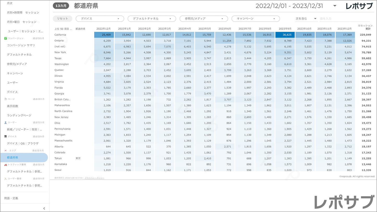Viewport: 377px width, 212px height.
Task: Go to コンバージョン サマリ page
Action: (21, 45)
